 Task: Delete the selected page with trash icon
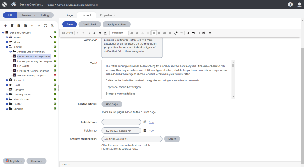point(12,25)
